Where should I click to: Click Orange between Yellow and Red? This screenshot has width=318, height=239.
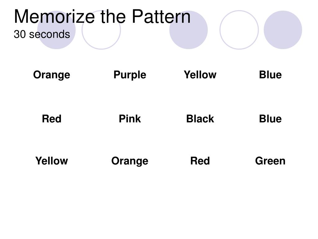tap(130, 161)
